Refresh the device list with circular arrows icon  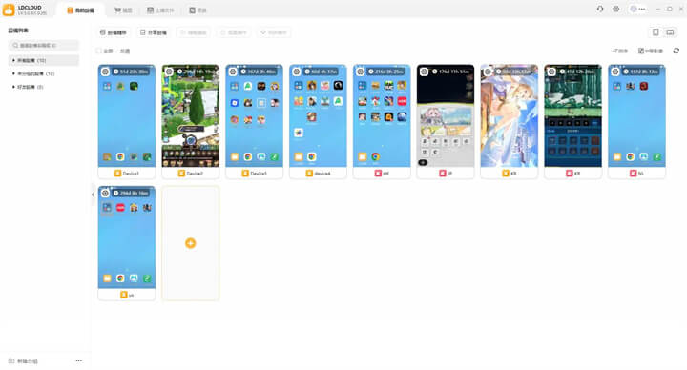(x=677, y=51)
